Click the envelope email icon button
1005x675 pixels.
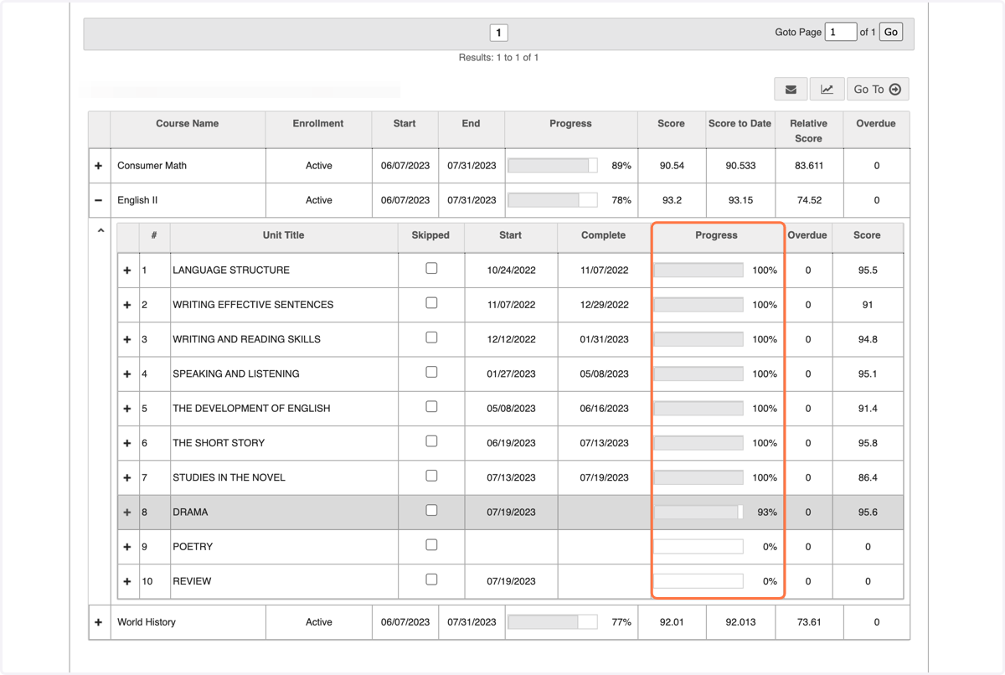(791, 90)
